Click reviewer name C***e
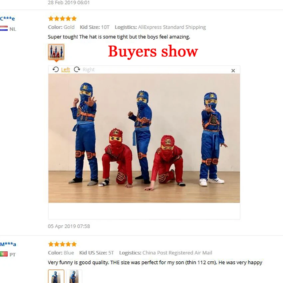283x283 pixels. 7,18
